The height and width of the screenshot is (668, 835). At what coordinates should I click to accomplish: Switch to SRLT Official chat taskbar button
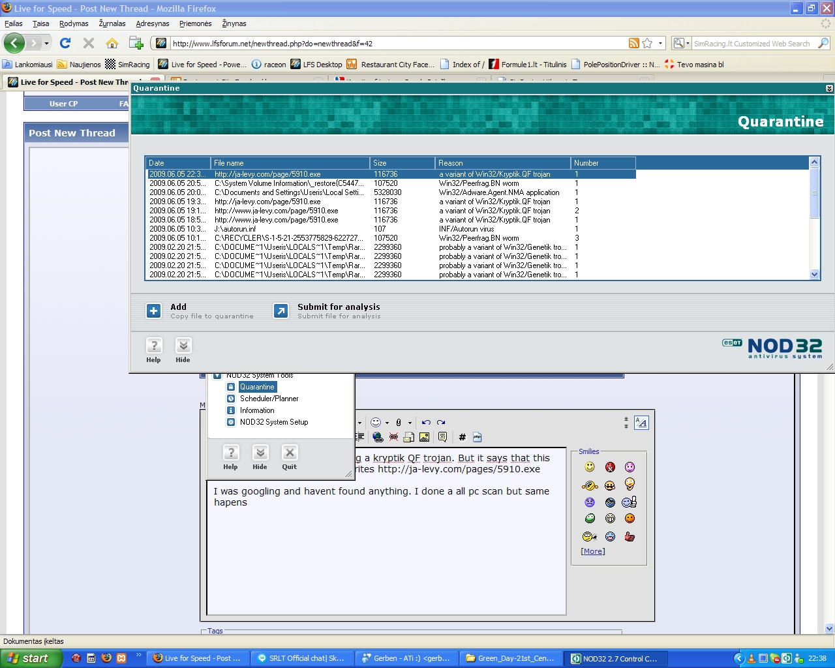click(x=302, y=658)
